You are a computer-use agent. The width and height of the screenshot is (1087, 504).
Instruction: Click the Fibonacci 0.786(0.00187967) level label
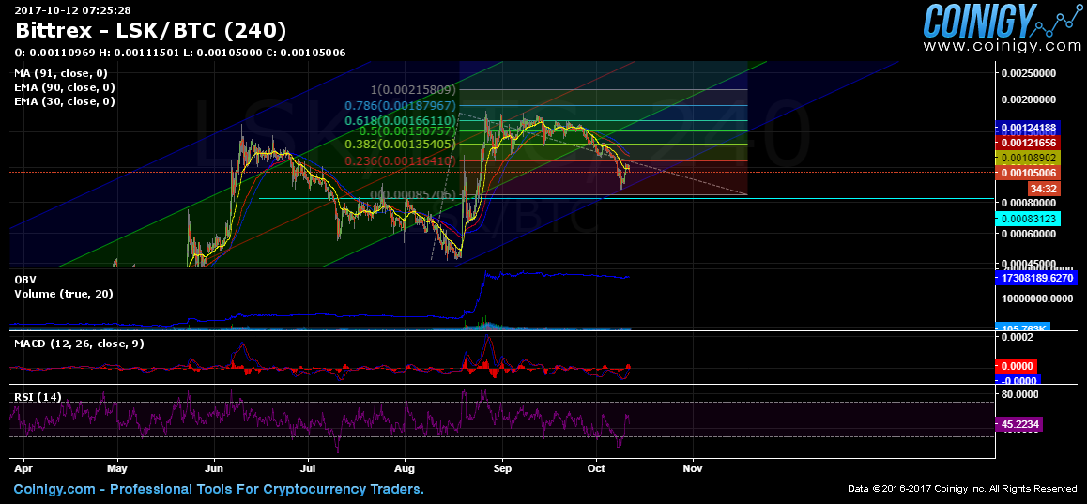tap(400, 105)
